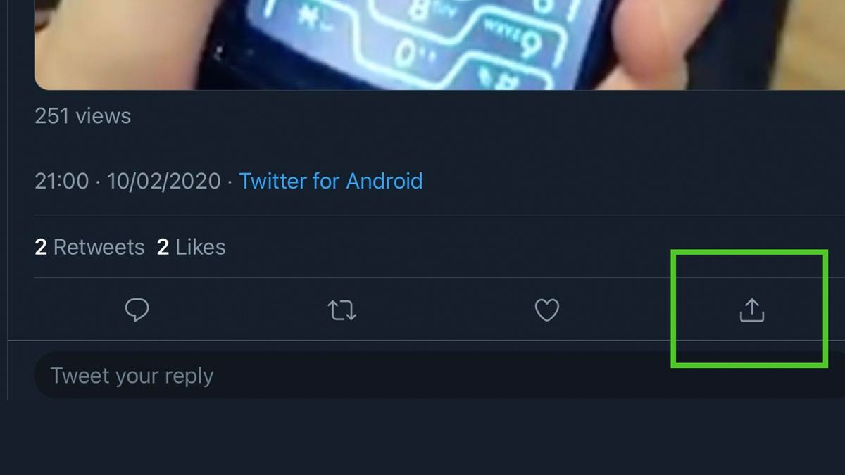Open the share menu via the share icon
The height and width of the screenshot is (475, 845).
pos(751,310)
